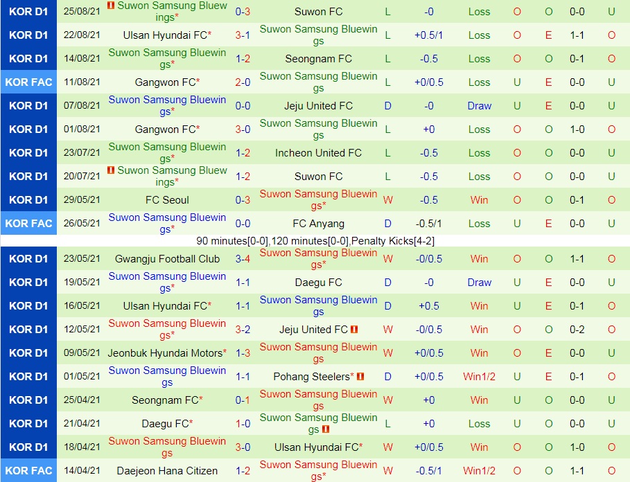Click the KOR FAC badge on the 14/04 Daejeon row
The width and height of the screenshot is (630, 482).
pyautogui.click(x=28, y=470)
